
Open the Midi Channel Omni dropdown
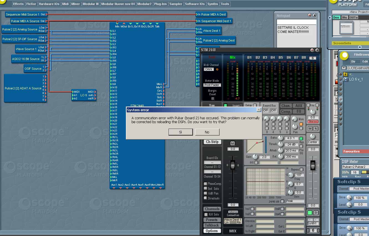click(209, 69)
